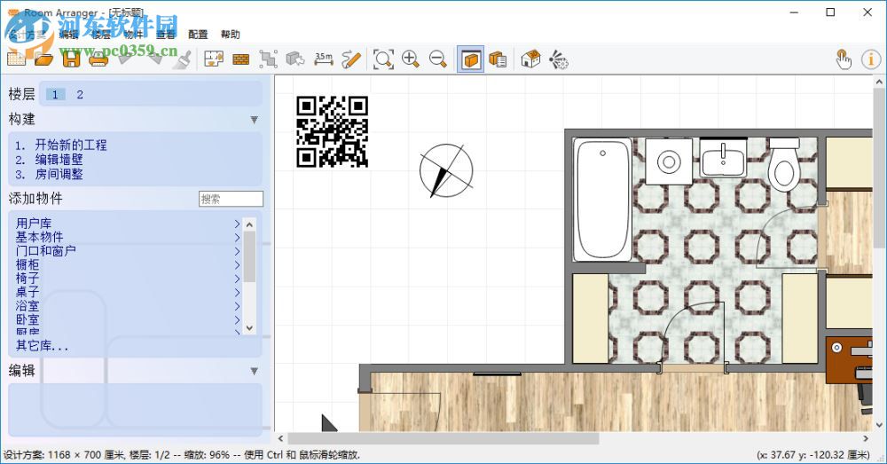Click 开始新的工程 link
Screen dimensions: 887x464
tap(71, 145)
